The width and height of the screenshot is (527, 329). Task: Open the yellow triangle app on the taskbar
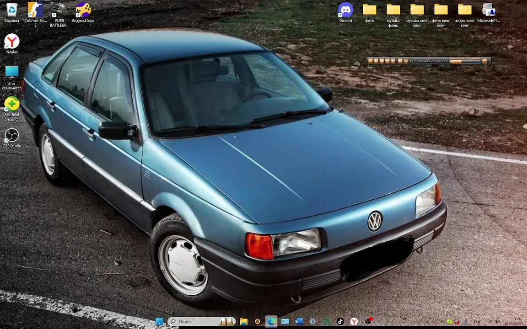[x=258, y=322]
